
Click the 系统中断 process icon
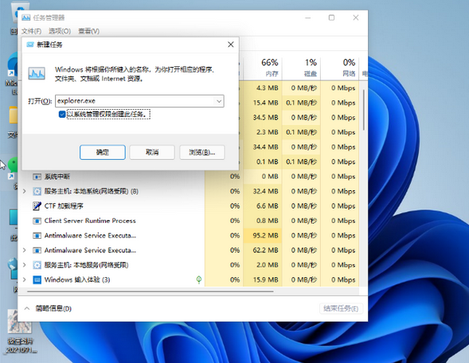click(37, 177)
